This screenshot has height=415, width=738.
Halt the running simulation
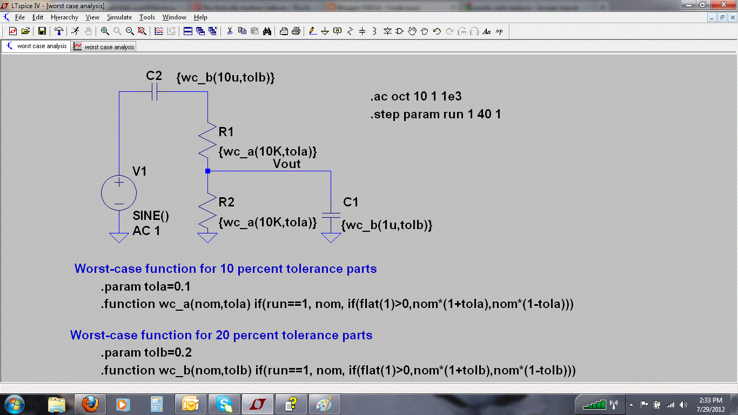pyautogui.click(x=89, y=31)
